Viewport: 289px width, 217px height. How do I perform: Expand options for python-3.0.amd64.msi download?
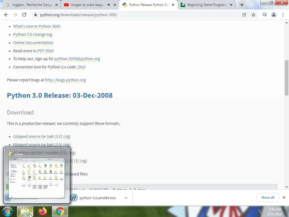pos(126,198)
